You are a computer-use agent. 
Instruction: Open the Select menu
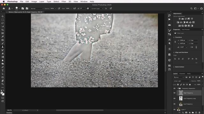(56, 2)
